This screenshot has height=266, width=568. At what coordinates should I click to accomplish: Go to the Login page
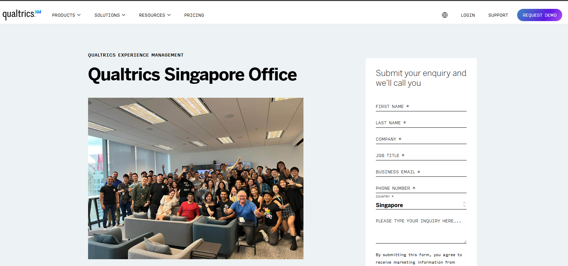(x=468, y=15)
